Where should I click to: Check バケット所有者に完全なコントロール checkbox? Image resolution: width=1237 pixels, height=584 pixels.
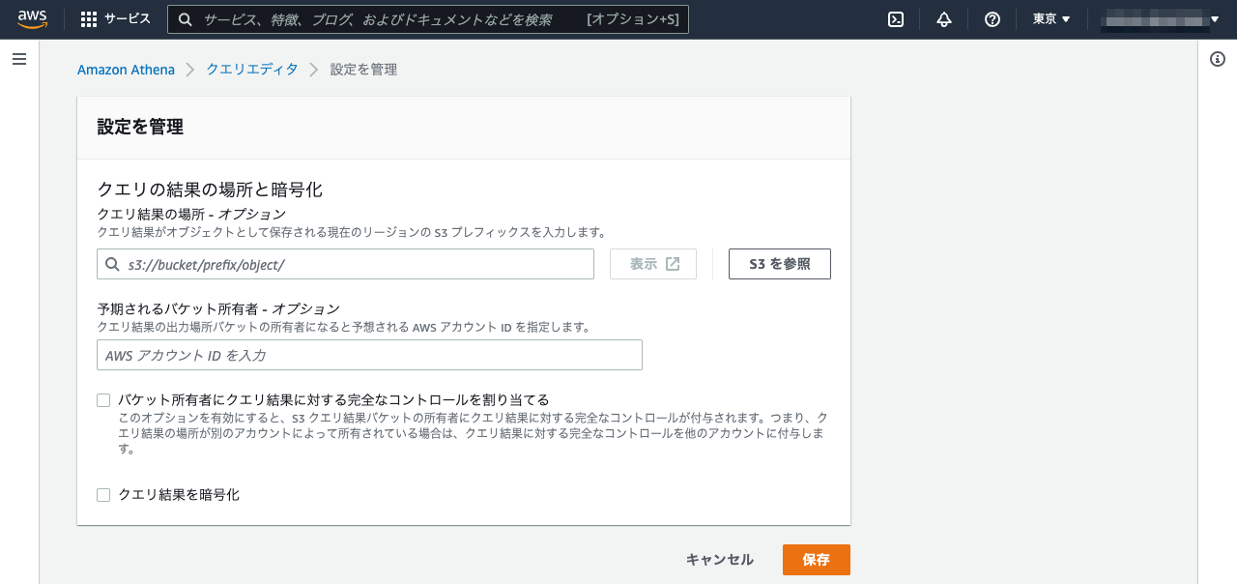(103, 400)
